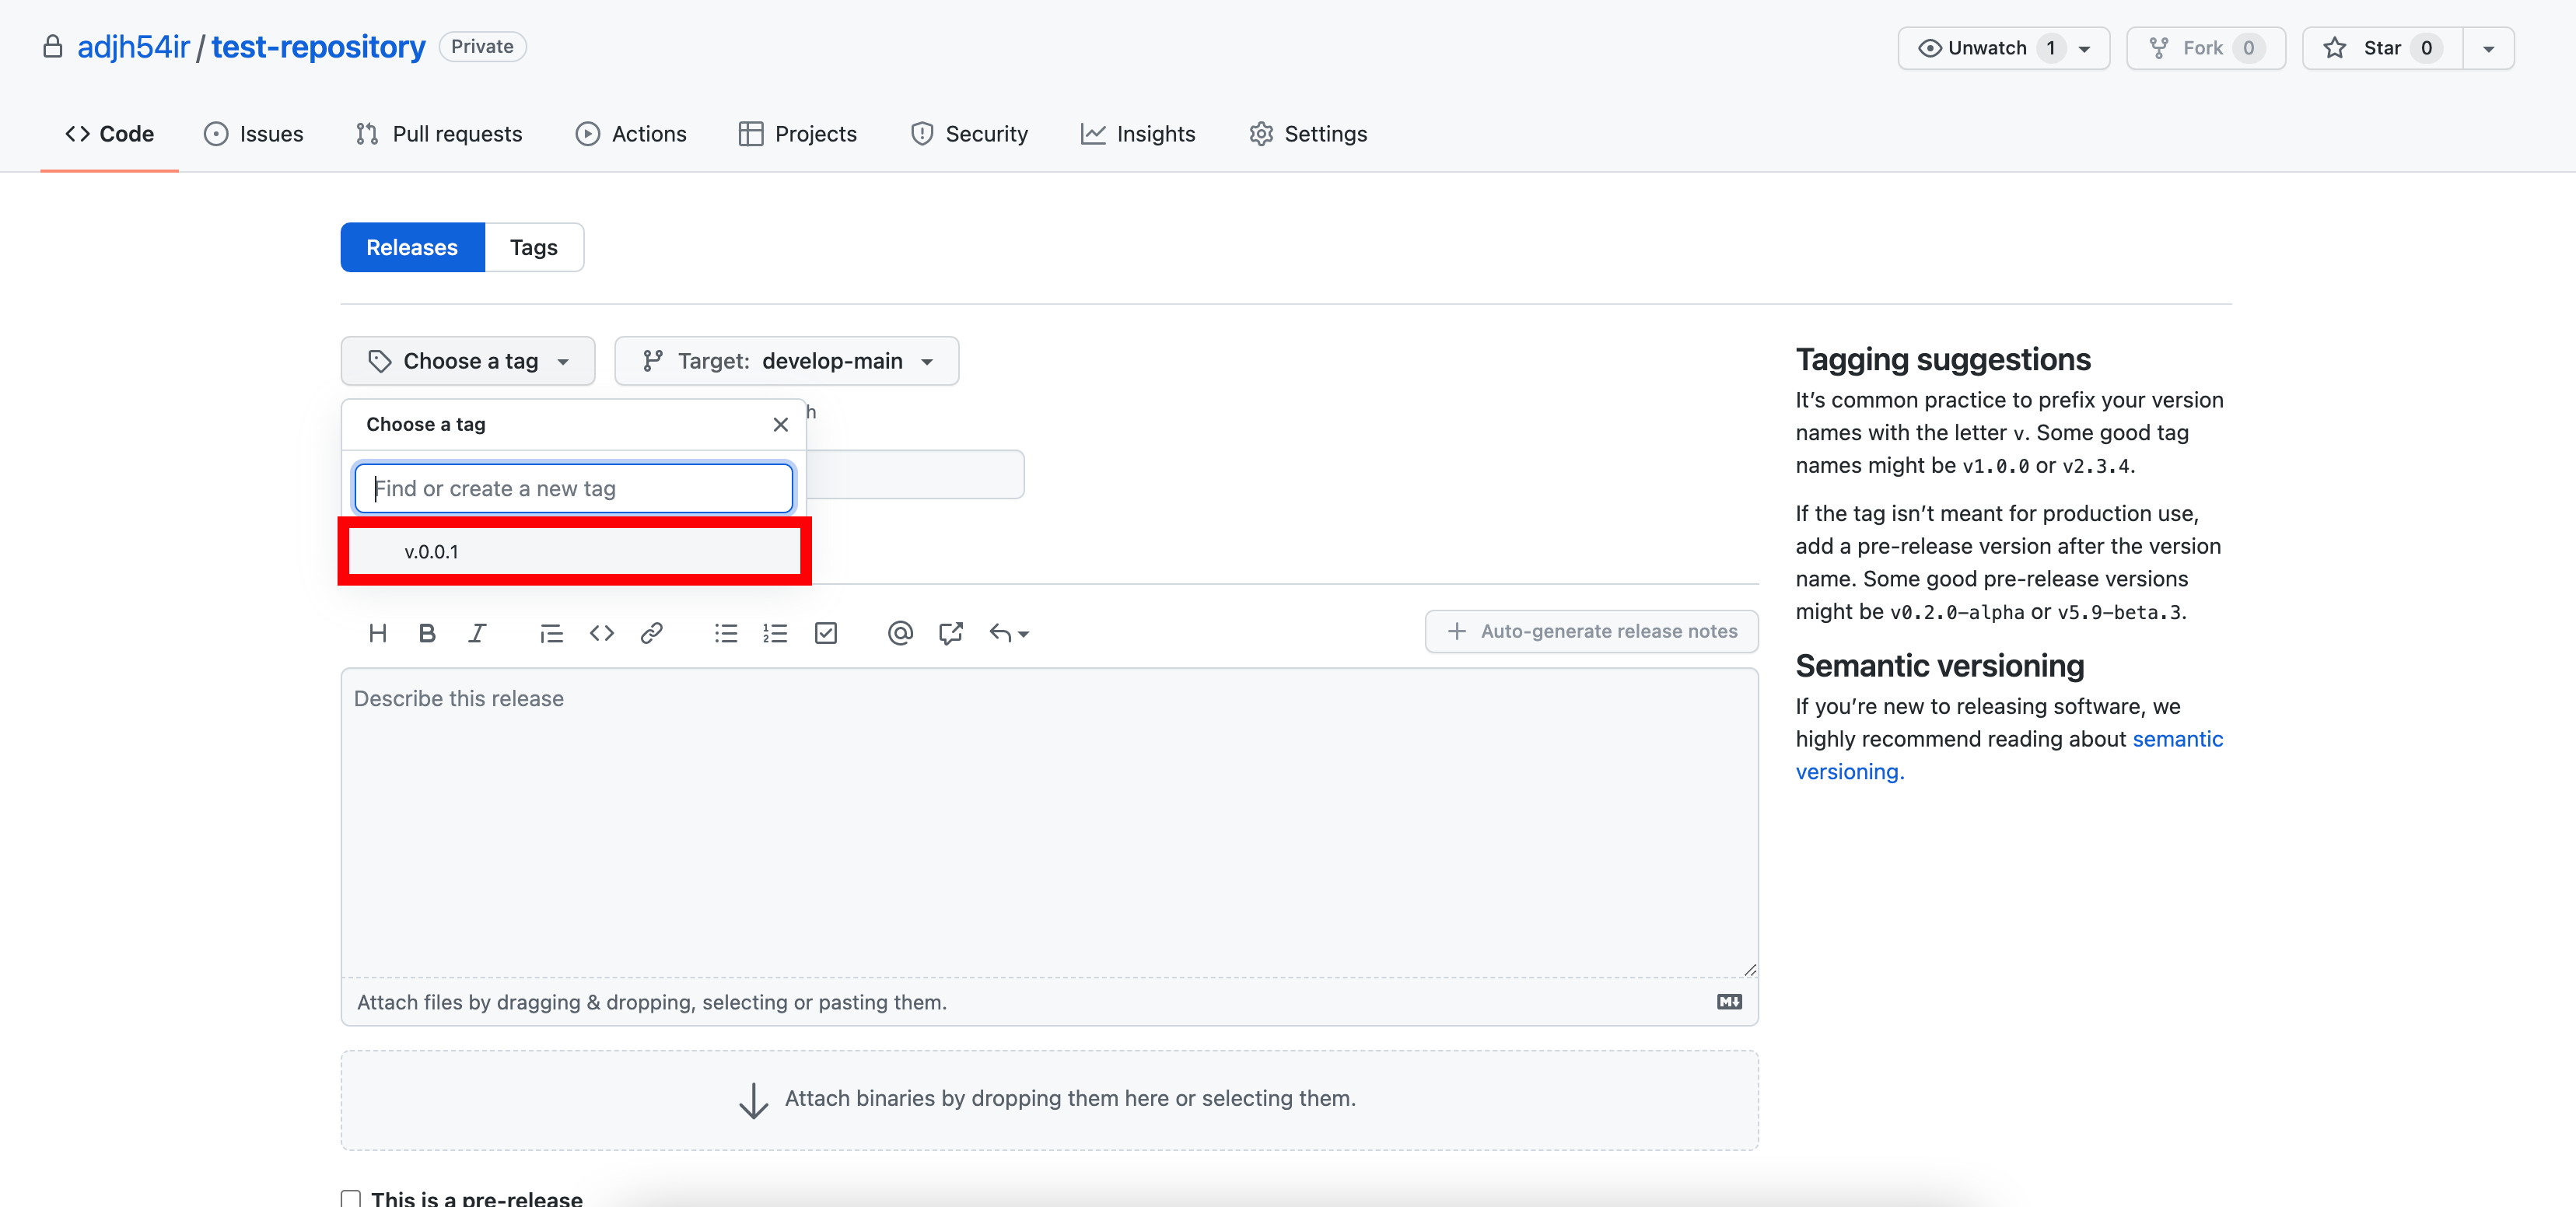Add a link using toolbar icon
This screenshot has width=2576, height=1207.
(651, 633)
